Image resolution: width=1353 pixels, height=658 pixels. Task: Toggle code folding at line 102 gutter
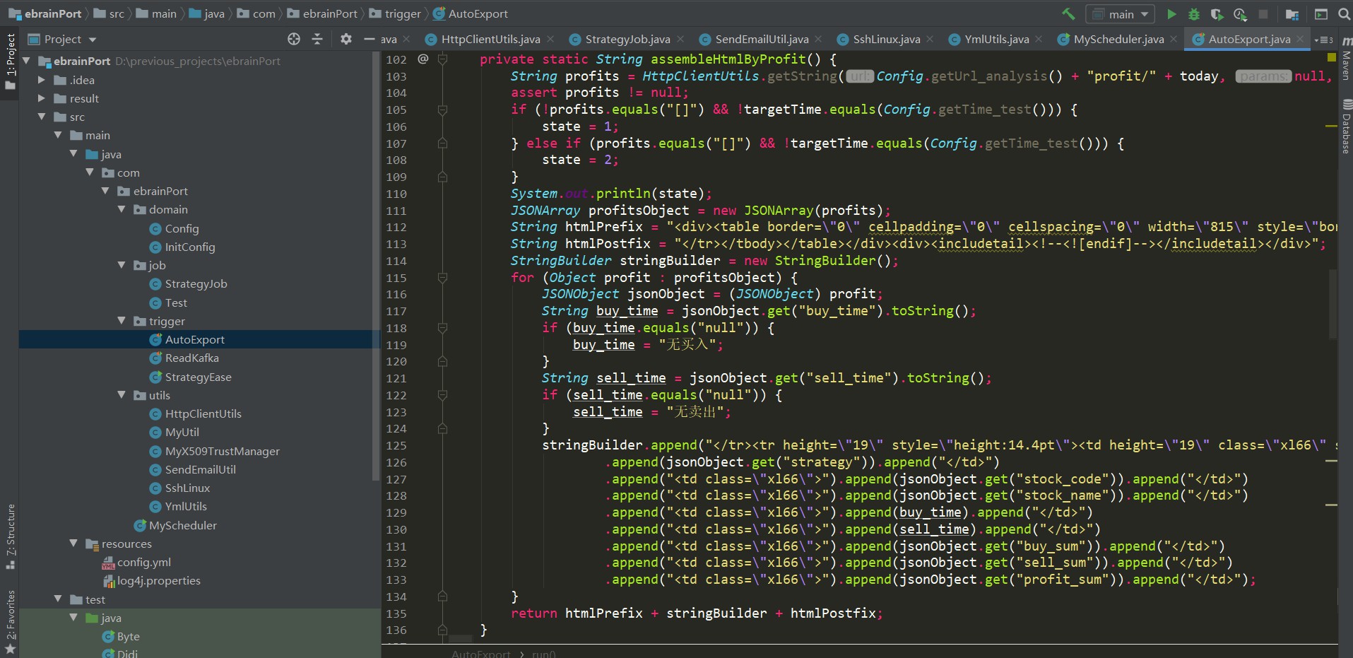pyautogui.click(x=442, y=59)
